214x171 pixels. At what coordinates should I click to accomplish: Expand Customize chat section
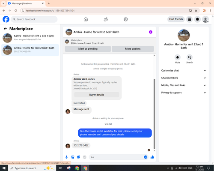pos(184,71)
